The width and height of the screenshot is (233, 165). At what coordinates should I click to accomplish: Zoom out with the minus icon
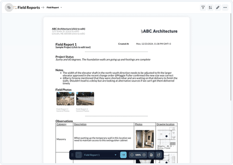click(132, 155)
